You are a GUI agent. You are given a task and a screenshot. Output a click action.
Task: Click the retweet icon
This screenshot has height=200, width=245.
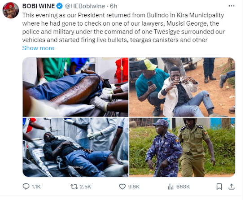(74, 187)
